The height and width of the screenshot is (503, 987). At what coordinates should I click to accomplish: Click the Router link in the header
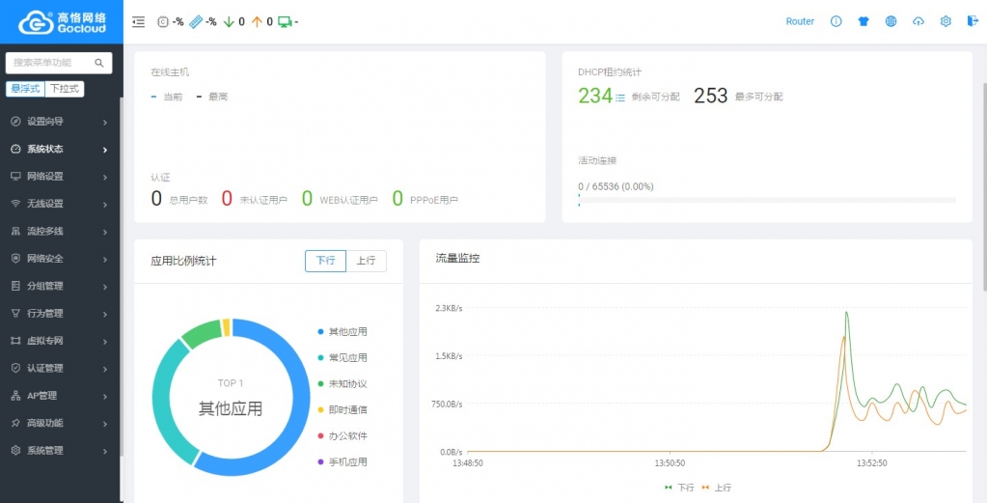click(800, 21)
